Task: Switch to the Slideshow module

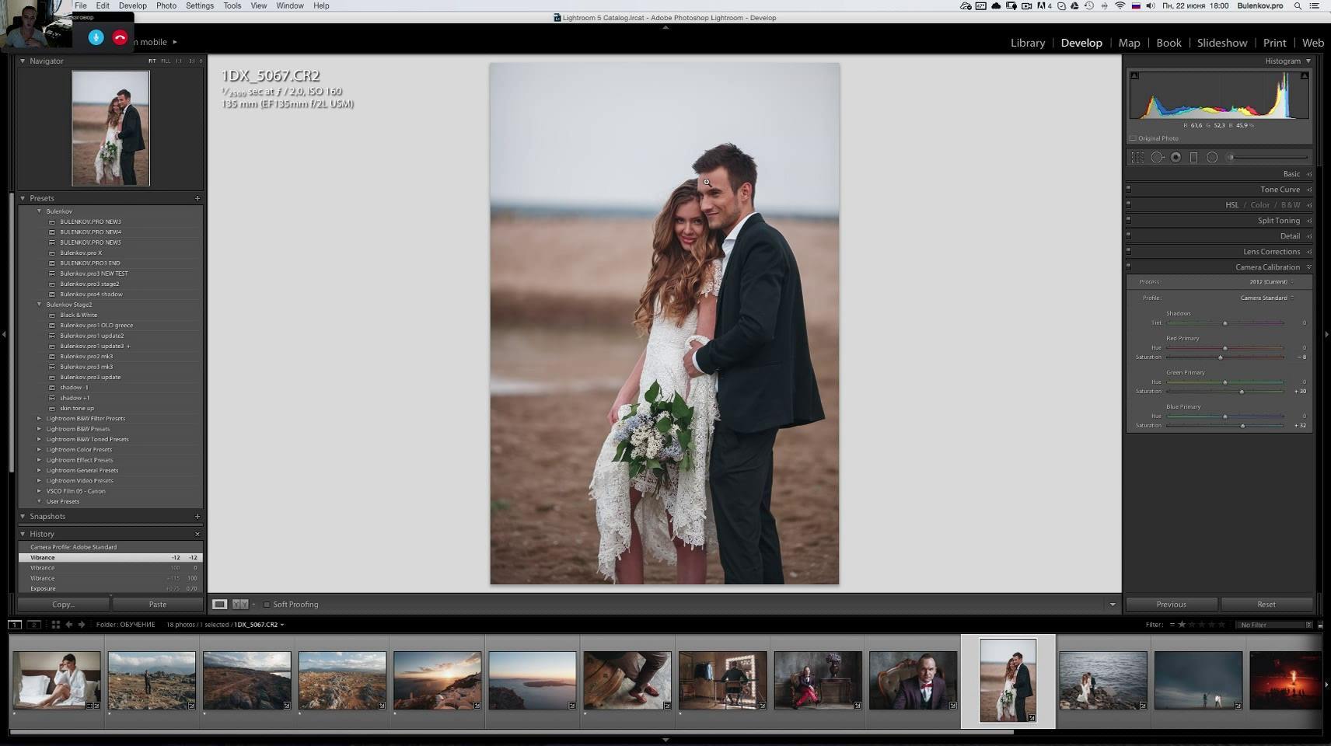Action: coord(1222,43)
